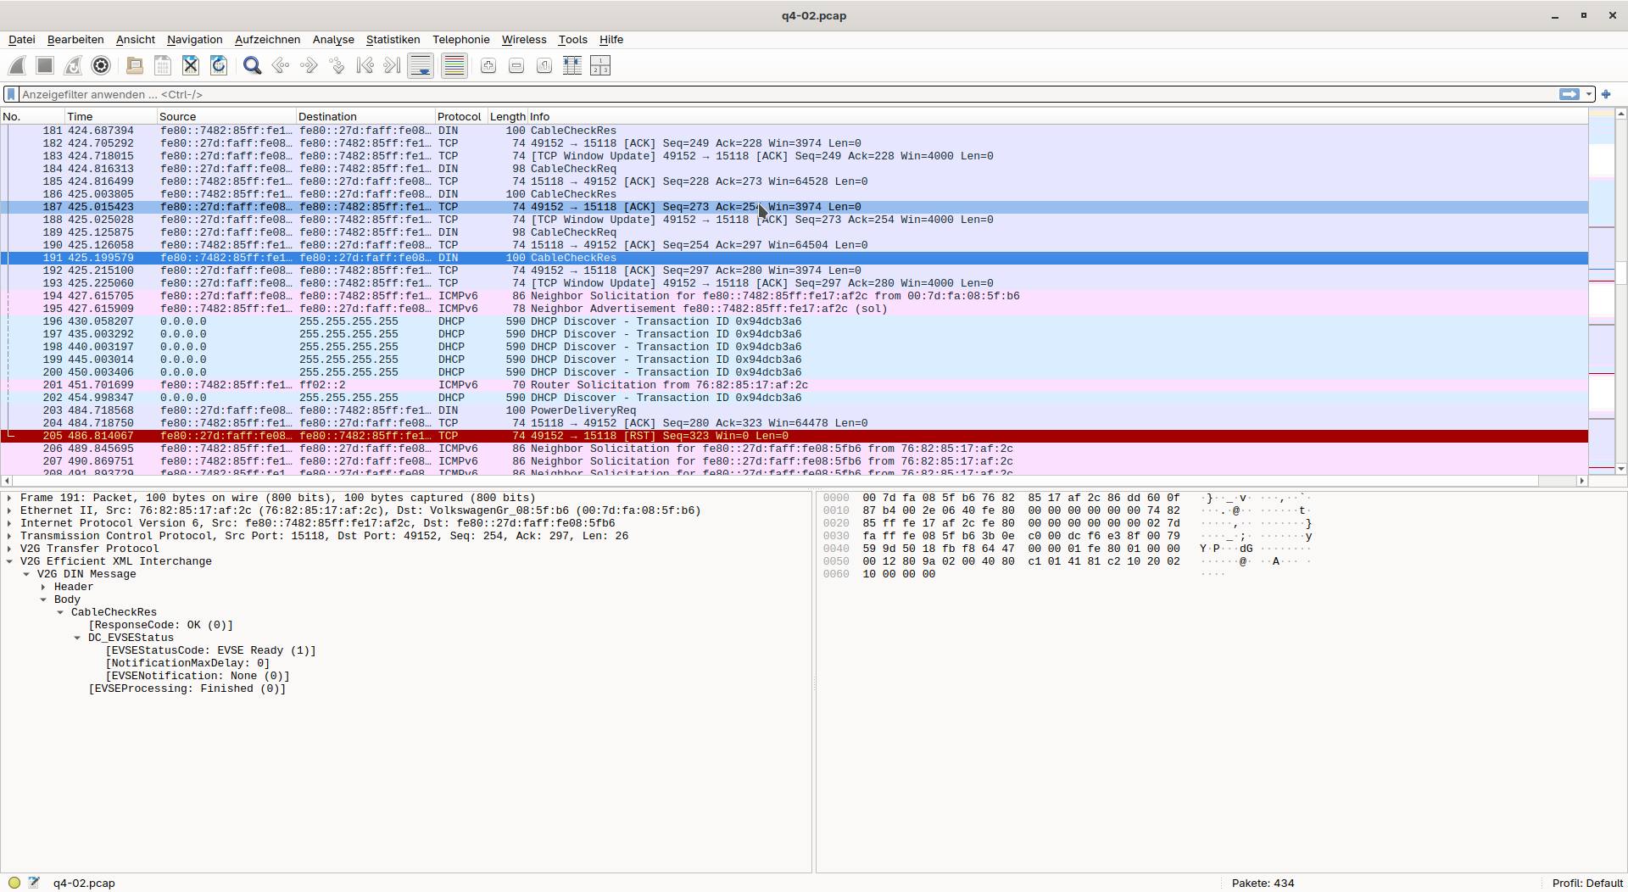The height and width of the screenshot is (892, 1628).
Task: Open the Statistiken menu
Action: (x=393, y=40)
